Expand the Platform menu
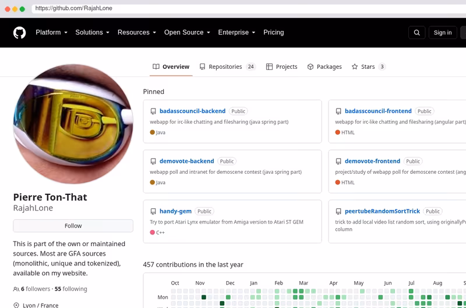 (51, 33)
